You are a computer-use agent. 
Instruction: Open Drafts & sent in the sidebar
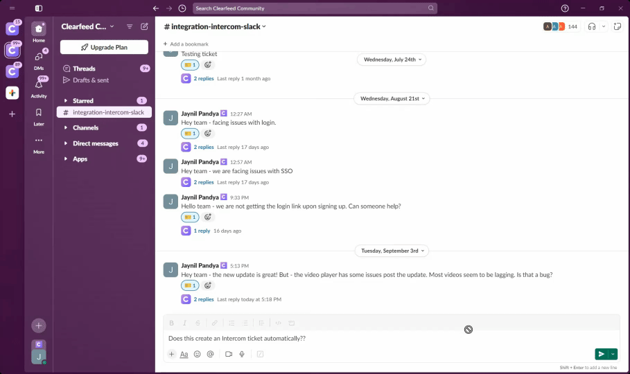pos(90,80)
